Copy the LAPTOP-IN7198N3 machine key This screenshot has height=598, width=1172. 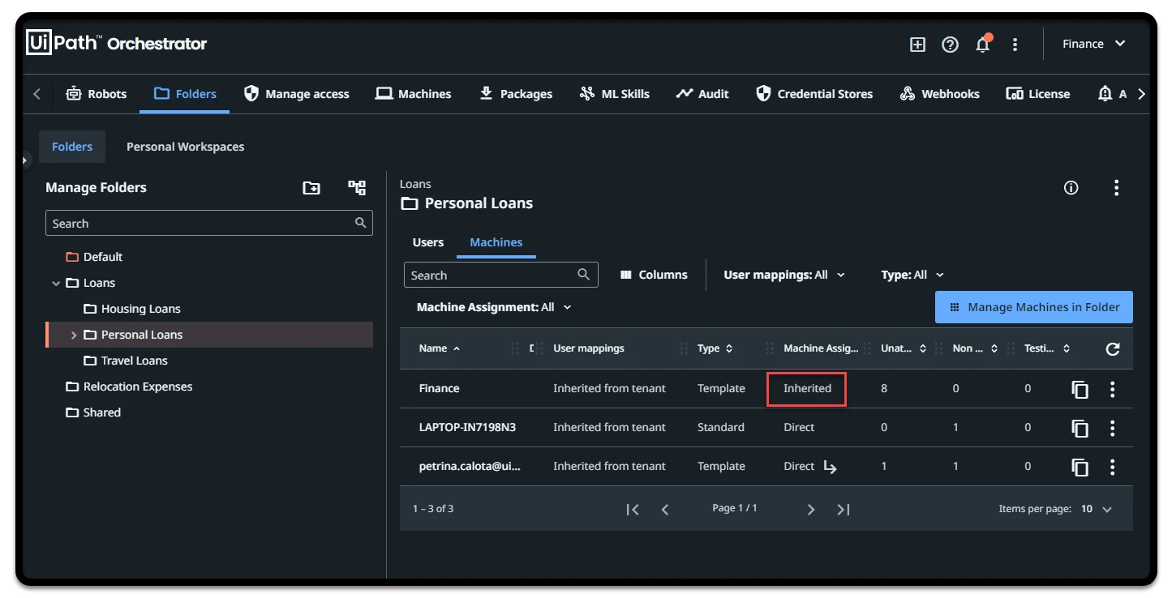(x=1080, y=428)
